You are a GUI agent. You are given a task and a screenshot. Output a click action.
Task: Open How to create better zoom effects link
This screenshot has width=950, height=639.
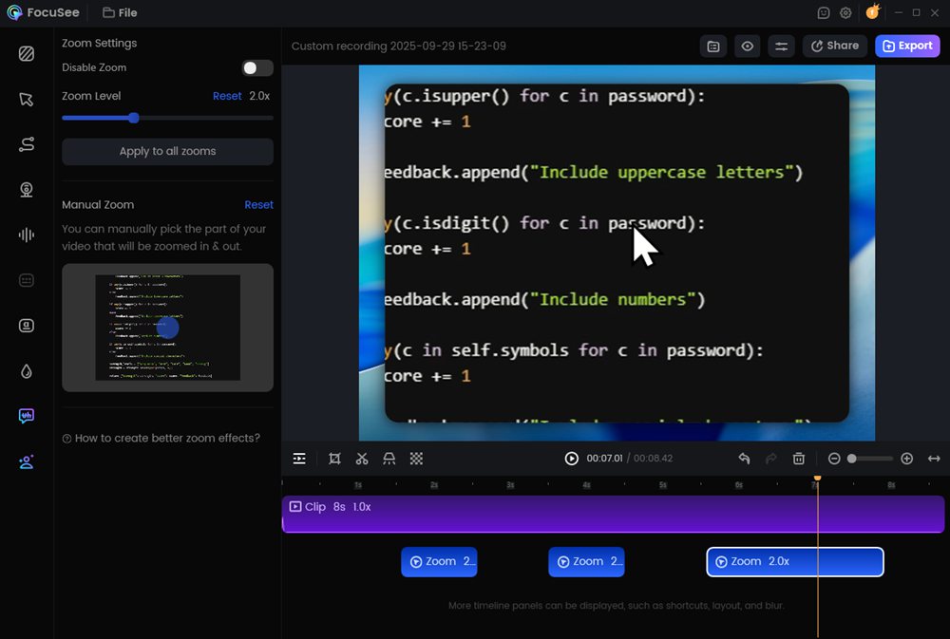[x=161, y=439]
